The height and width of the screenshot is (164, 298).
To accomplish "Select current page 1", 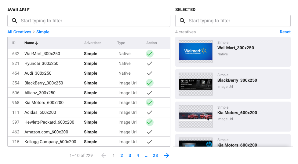I will 114,156.
